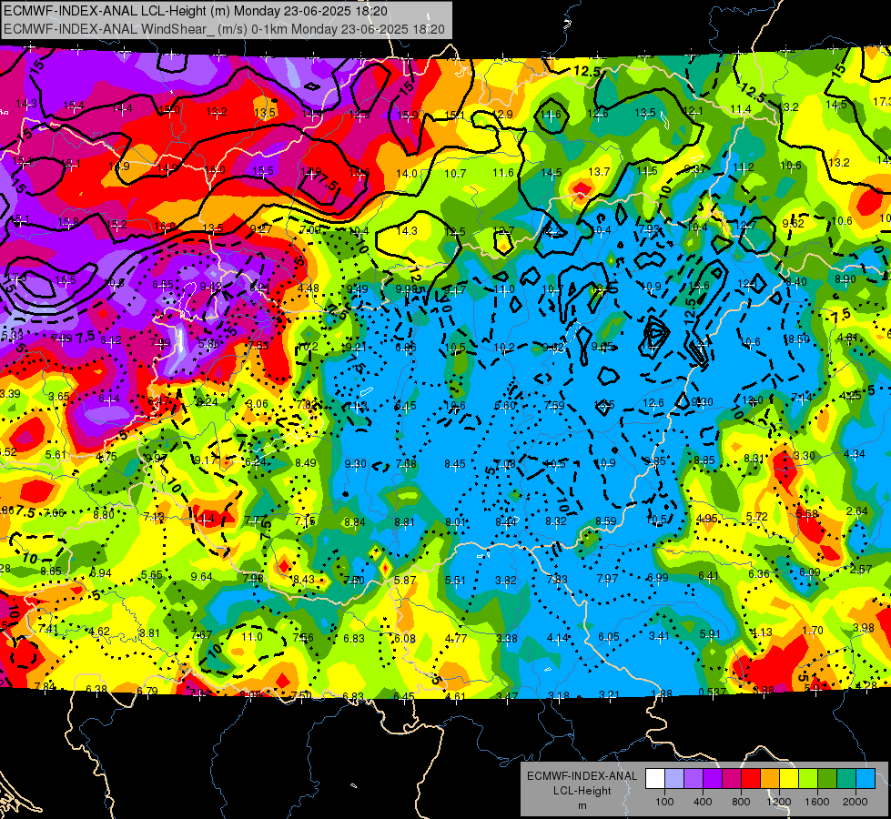Click the dark green legend swatch

(827, 779)
